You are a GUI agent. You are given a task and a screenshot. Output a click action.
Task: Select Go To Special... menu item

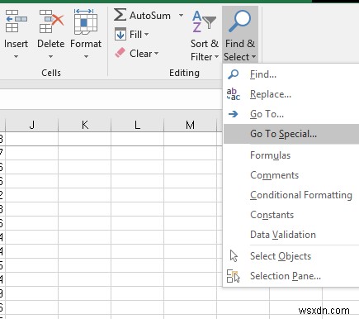(291, 134)
